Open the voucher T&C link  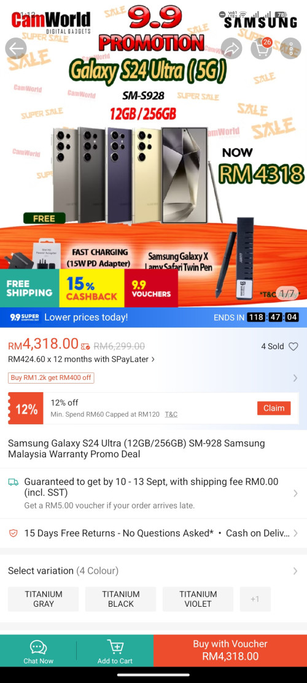pyautogui.click(x=171, y=414)
